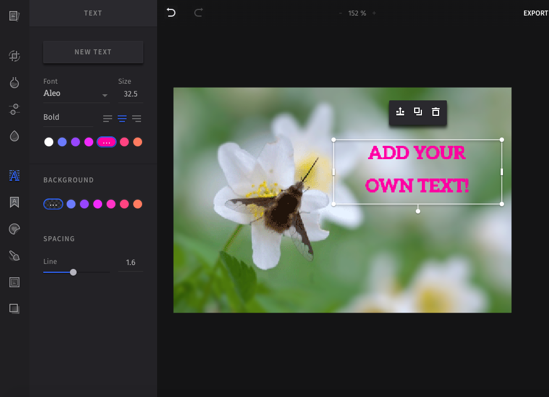Undo the last action

pyautogui.click(x=170, y=13)
